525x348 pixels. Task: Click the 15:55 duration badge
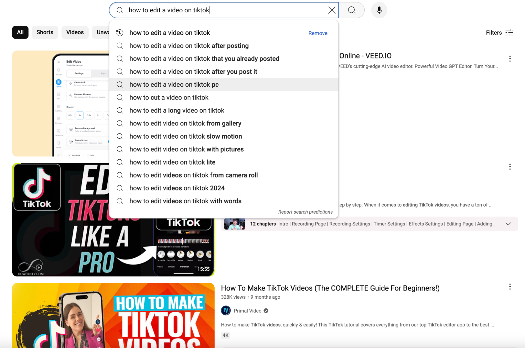[x=203, y=269]
